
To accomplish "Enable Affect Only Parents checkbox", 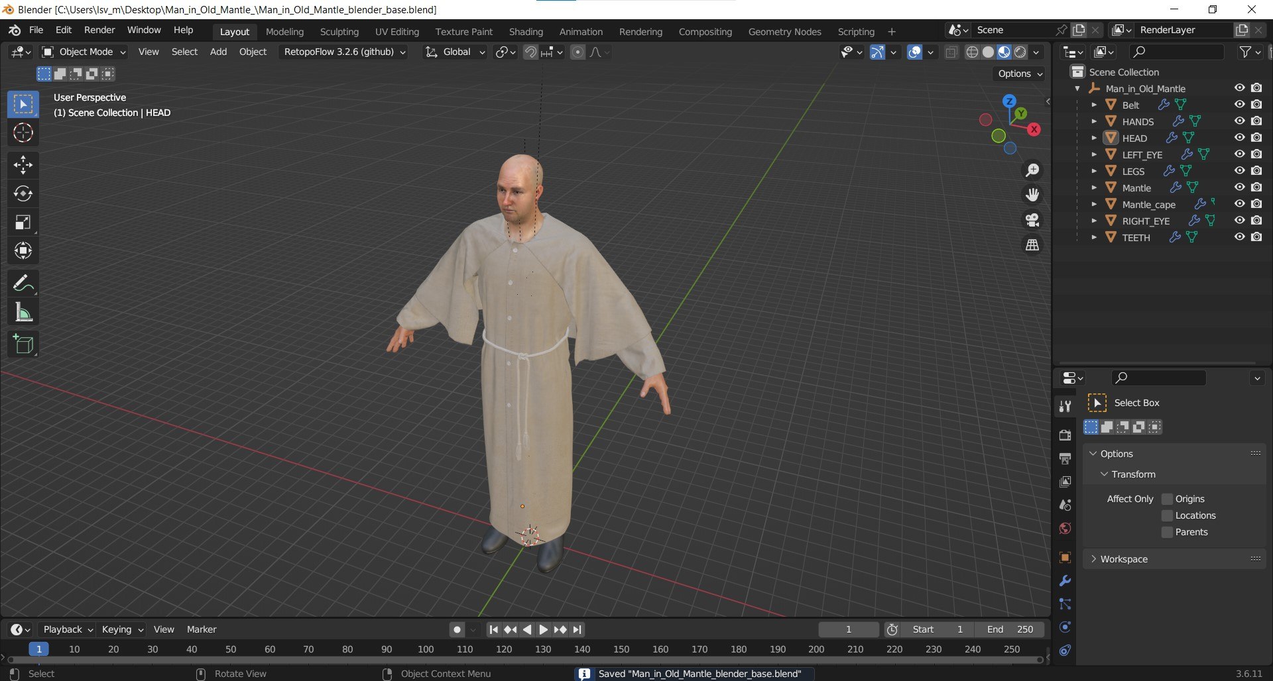I will (1168, 532).
